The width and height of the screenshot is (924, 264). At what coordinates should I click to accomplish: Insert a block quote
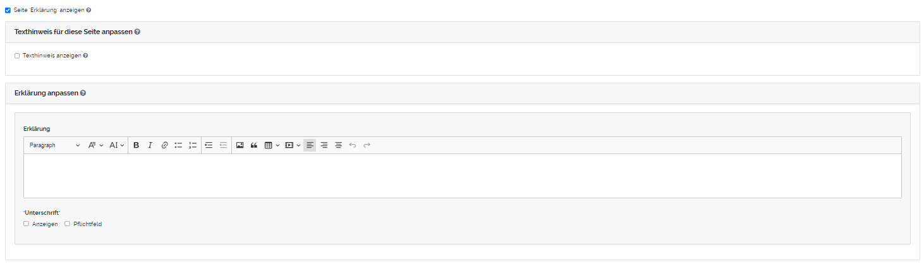(254, 145)
